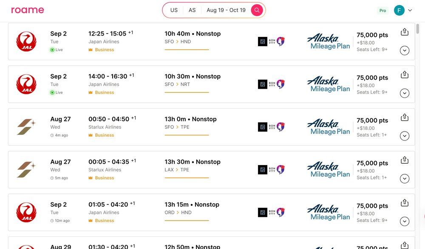Edit the destination field AS
The image size is (425, 249).
192,10
